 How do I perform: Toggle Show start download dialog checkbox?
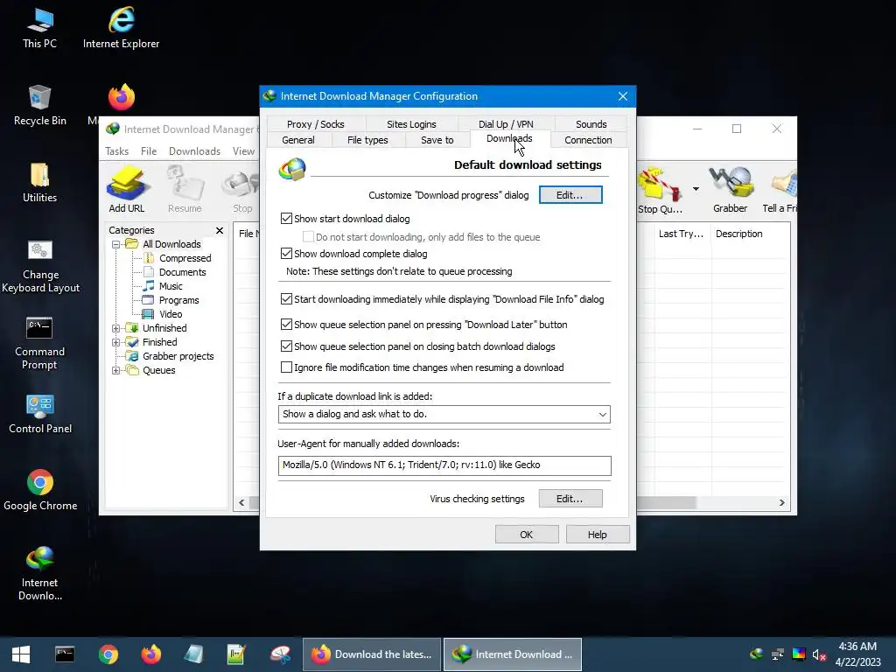coord(286,218)
